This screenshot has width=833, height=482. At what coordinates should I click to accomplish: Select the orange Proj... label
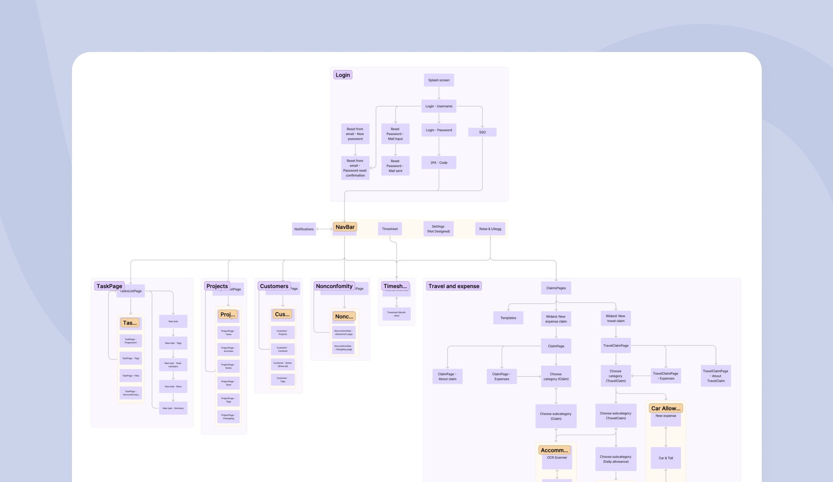228,314
